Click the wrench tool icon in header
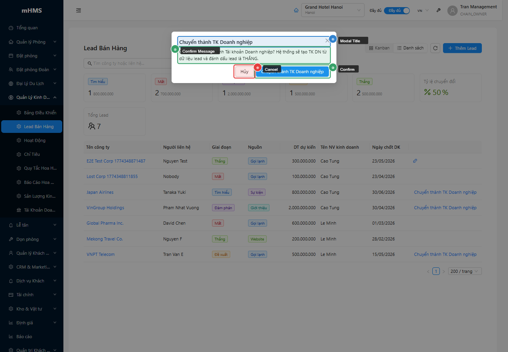The height and width of the screenshot is (352, 508). point(439,10)
